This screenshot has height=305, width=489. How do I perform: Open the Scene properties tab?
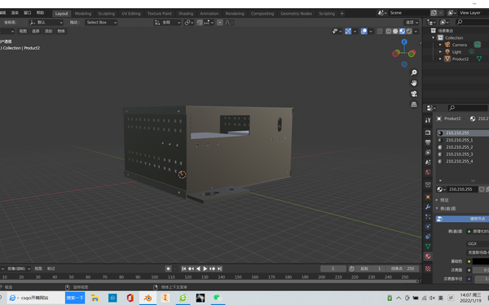click(428, 162)
